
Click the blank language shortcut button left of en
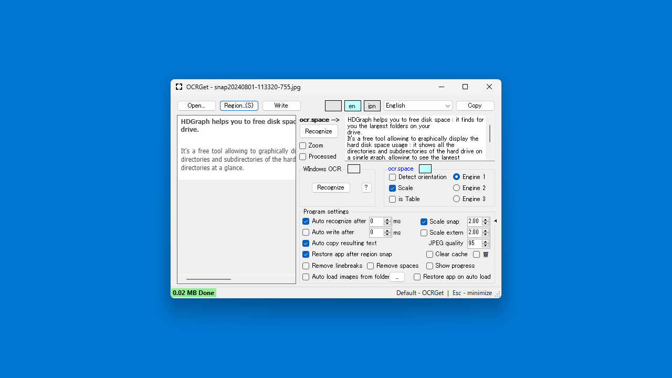(x=333, y=106)
